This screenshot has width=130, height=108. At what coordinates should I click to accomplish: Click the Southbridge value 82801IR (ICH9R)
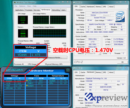(106, 87)
